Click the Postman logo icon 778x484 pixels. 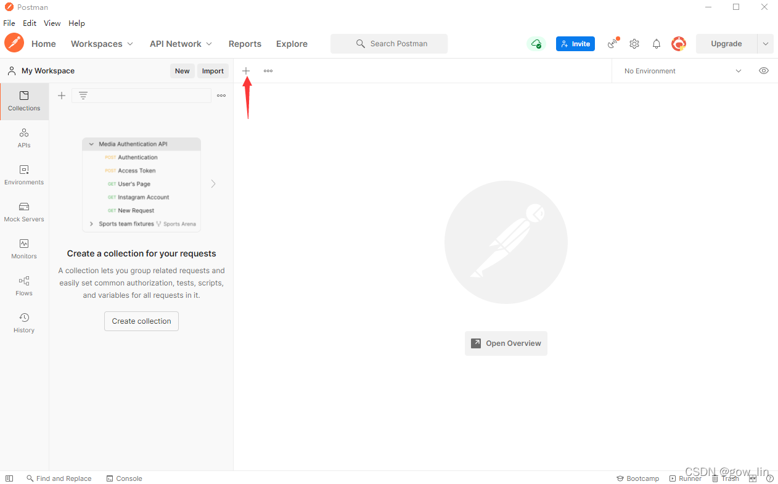click(x=14, y=43)
